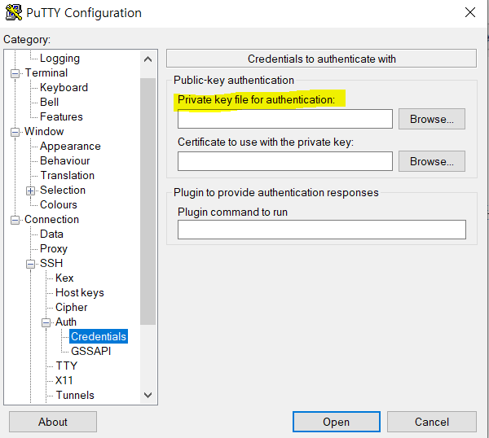
Task: Open the Colours settings category
Action: point(59,204)
